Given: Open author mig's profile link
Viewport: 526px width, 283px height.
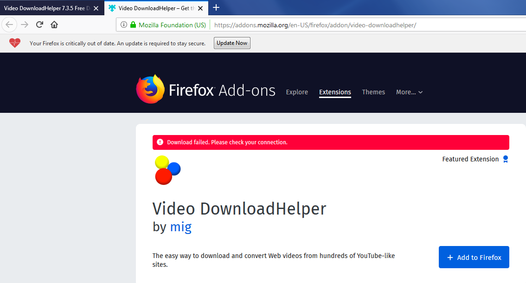Looking at the screenshot, I should click(x=181, y=227).
